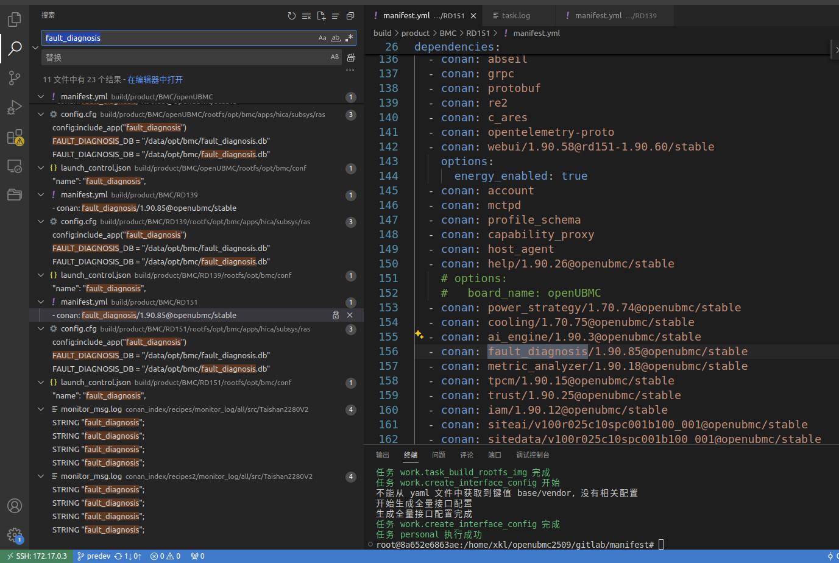Screen dimensions: 839x563
Task: Collapse RD139 manifest.yml result group
Action: tap(41, 195)
